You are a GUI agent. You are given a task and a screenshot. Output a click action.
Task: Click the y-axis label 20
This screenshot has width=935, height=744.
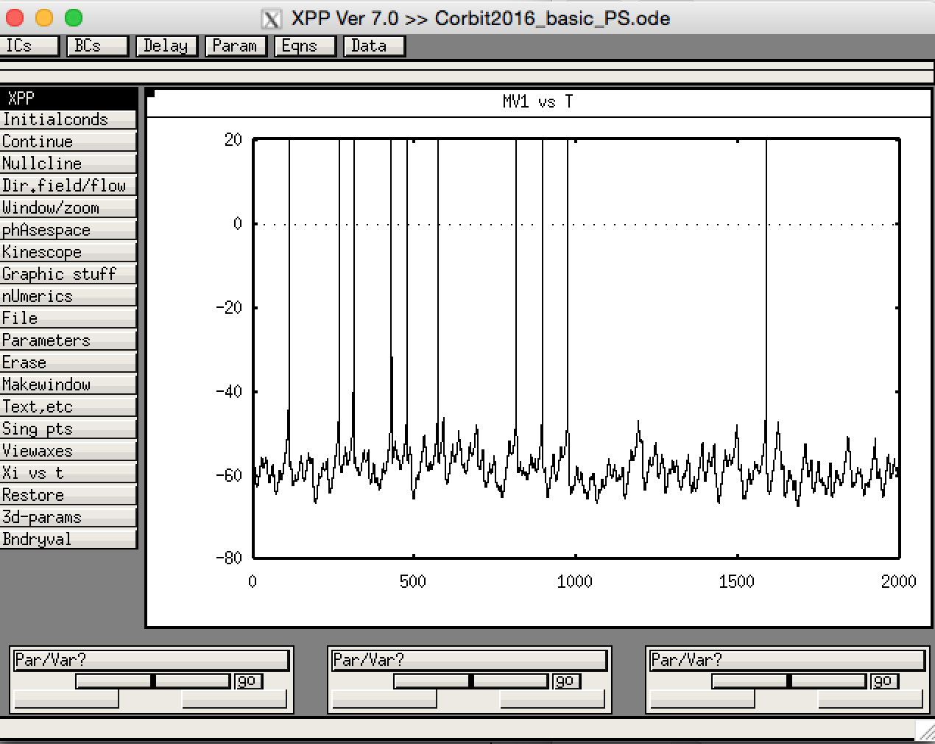pos(233,139)
